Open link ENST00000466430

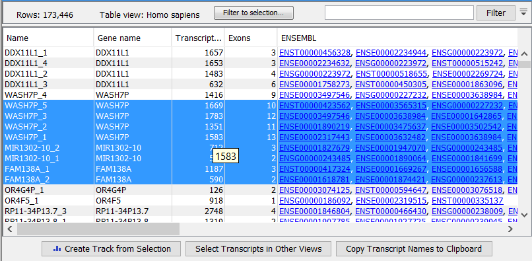tap(391, 211)
